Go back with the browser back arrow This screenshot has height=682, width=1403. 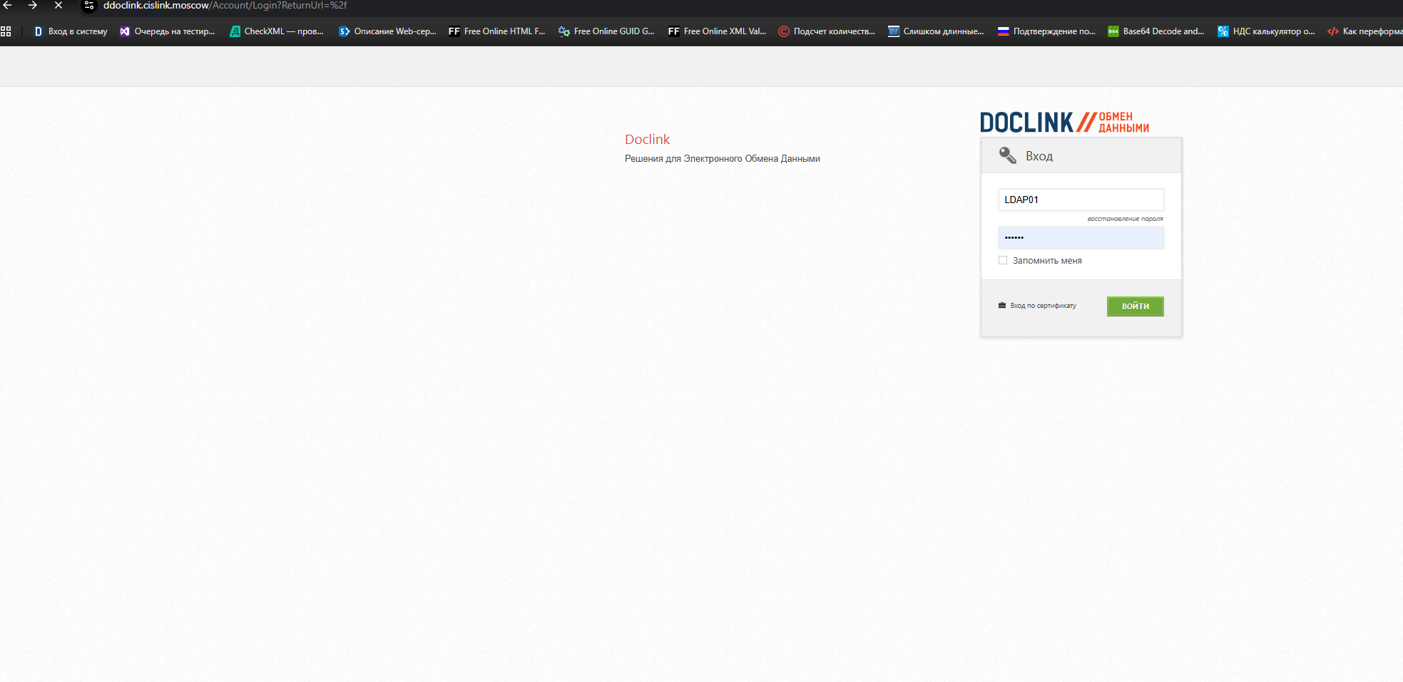pos(8,5)
